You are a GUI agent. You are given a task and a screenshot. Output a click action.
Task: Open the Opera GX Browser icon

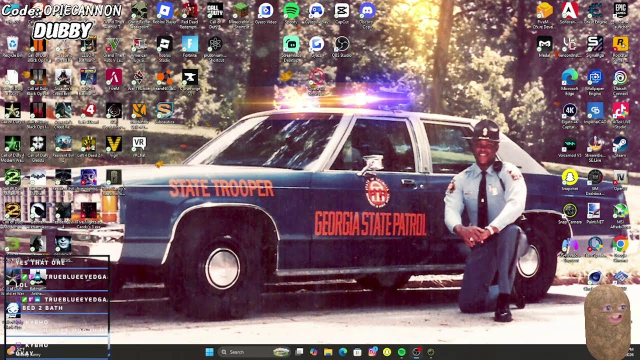[316, 82]
